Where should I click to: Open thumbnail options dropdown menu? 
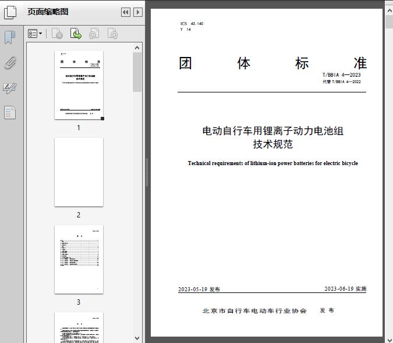[x=35, y=34]
